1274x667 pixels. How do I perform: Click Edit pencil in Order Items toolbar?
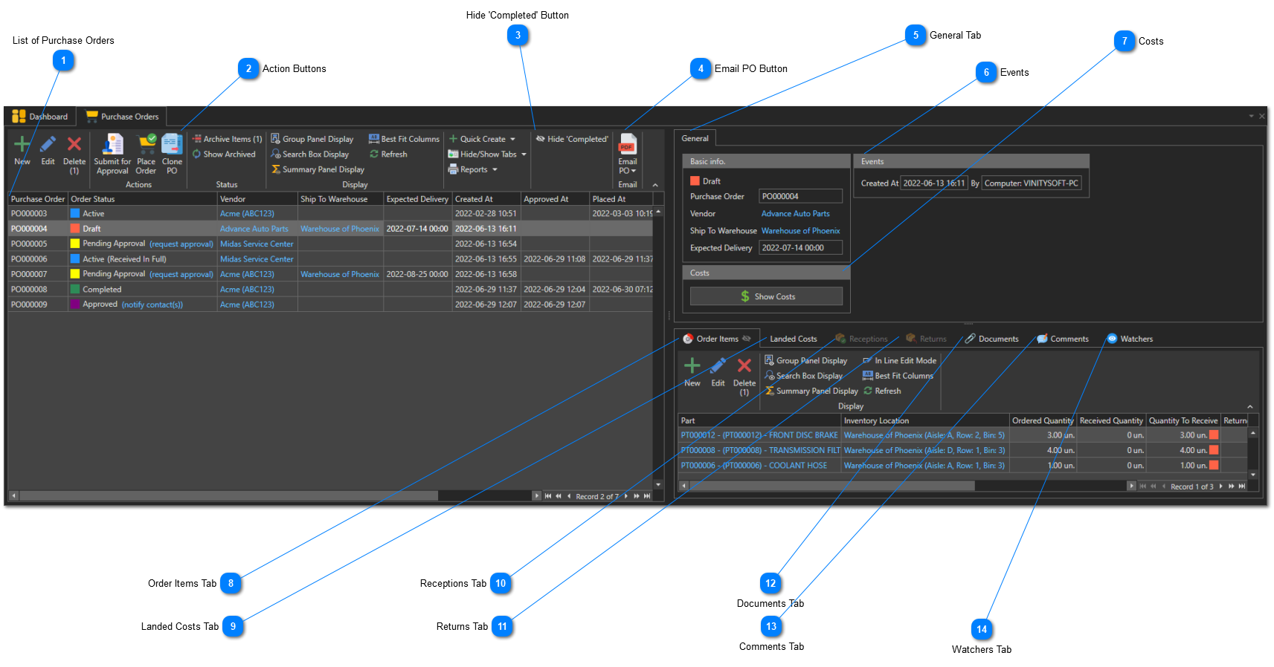(x=718, y=366)
